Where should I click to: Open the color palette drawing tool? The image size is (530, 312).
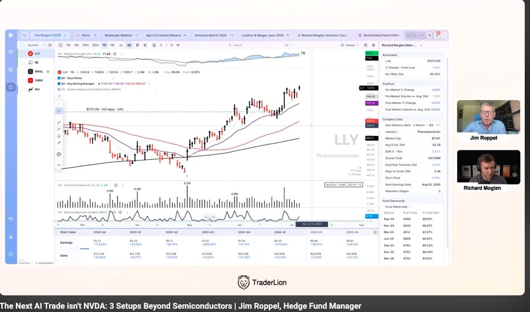point(59,155)
